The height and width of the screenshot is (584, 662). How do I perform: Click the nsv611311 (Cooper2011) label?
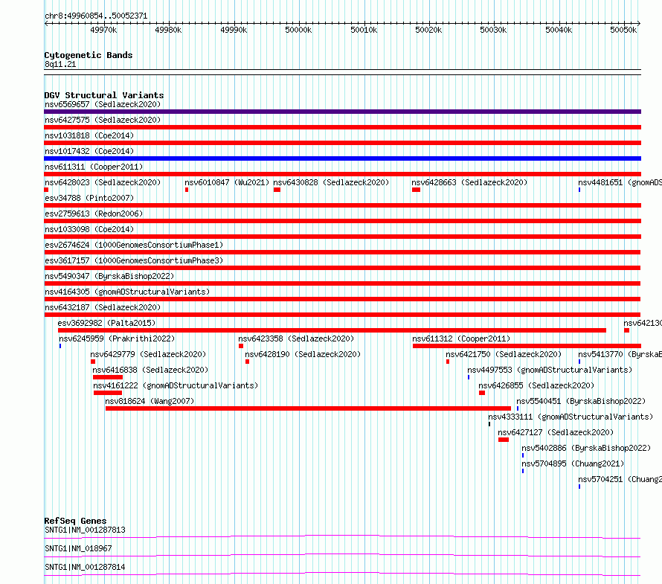pyautogui.click(x=94, y=167)
